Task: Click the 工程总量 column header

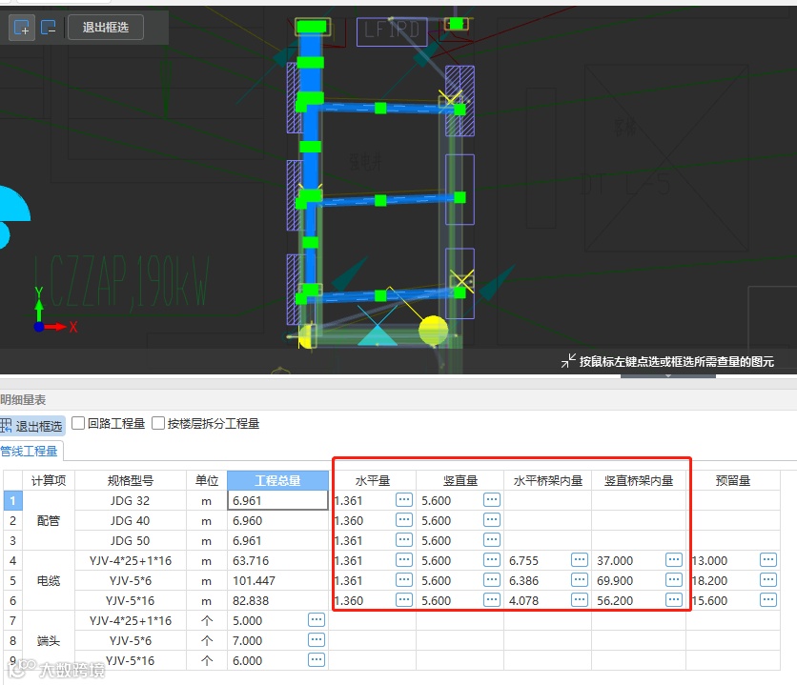Action: point(277,480)
